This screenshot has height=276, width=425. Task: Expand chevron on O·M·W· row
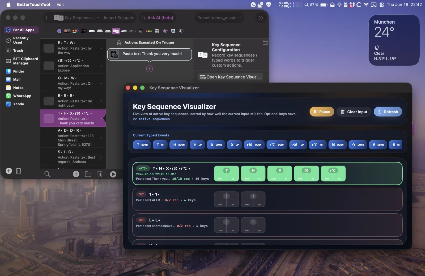[x=101, y=83]
